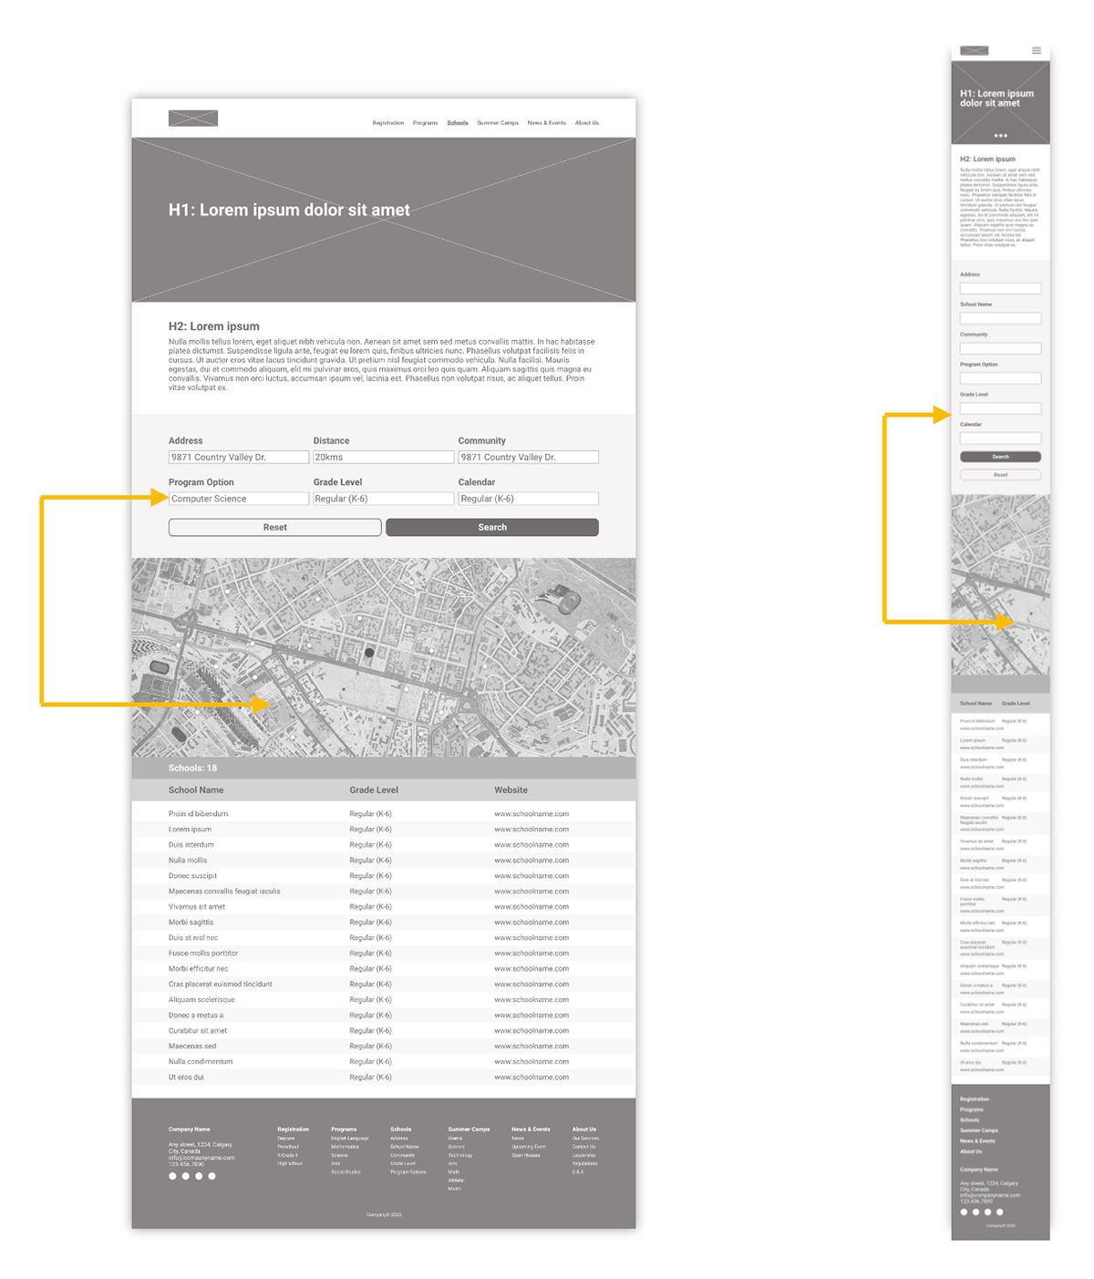Click the mobile Search button
The width and height of the screenshot is (1094, 1279).
(1000, 457)
